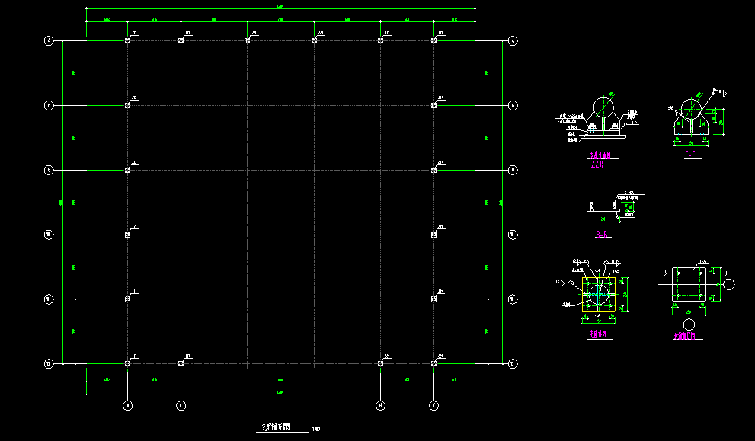Click the bottom-right axis bubble on the right edge
The height and width of the screenshot is (441, 755).
tap(512, 363)
